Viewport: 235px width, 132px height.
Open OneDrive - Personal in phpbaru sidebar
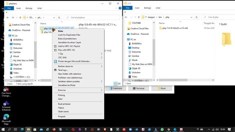pos(19,30)
